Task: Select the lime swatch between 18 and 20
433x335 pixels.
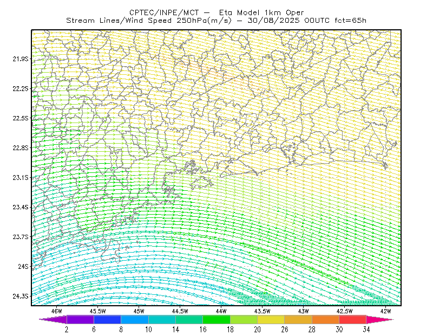Action: [244, 319]
